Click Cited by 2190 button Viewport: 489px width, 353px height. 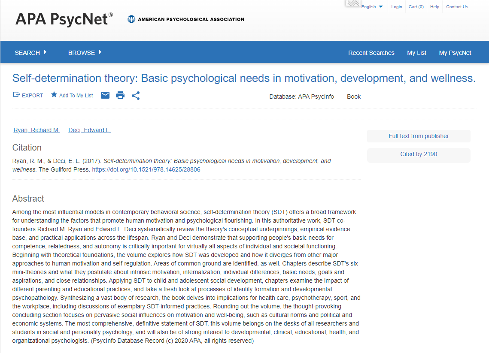(419, 154)
